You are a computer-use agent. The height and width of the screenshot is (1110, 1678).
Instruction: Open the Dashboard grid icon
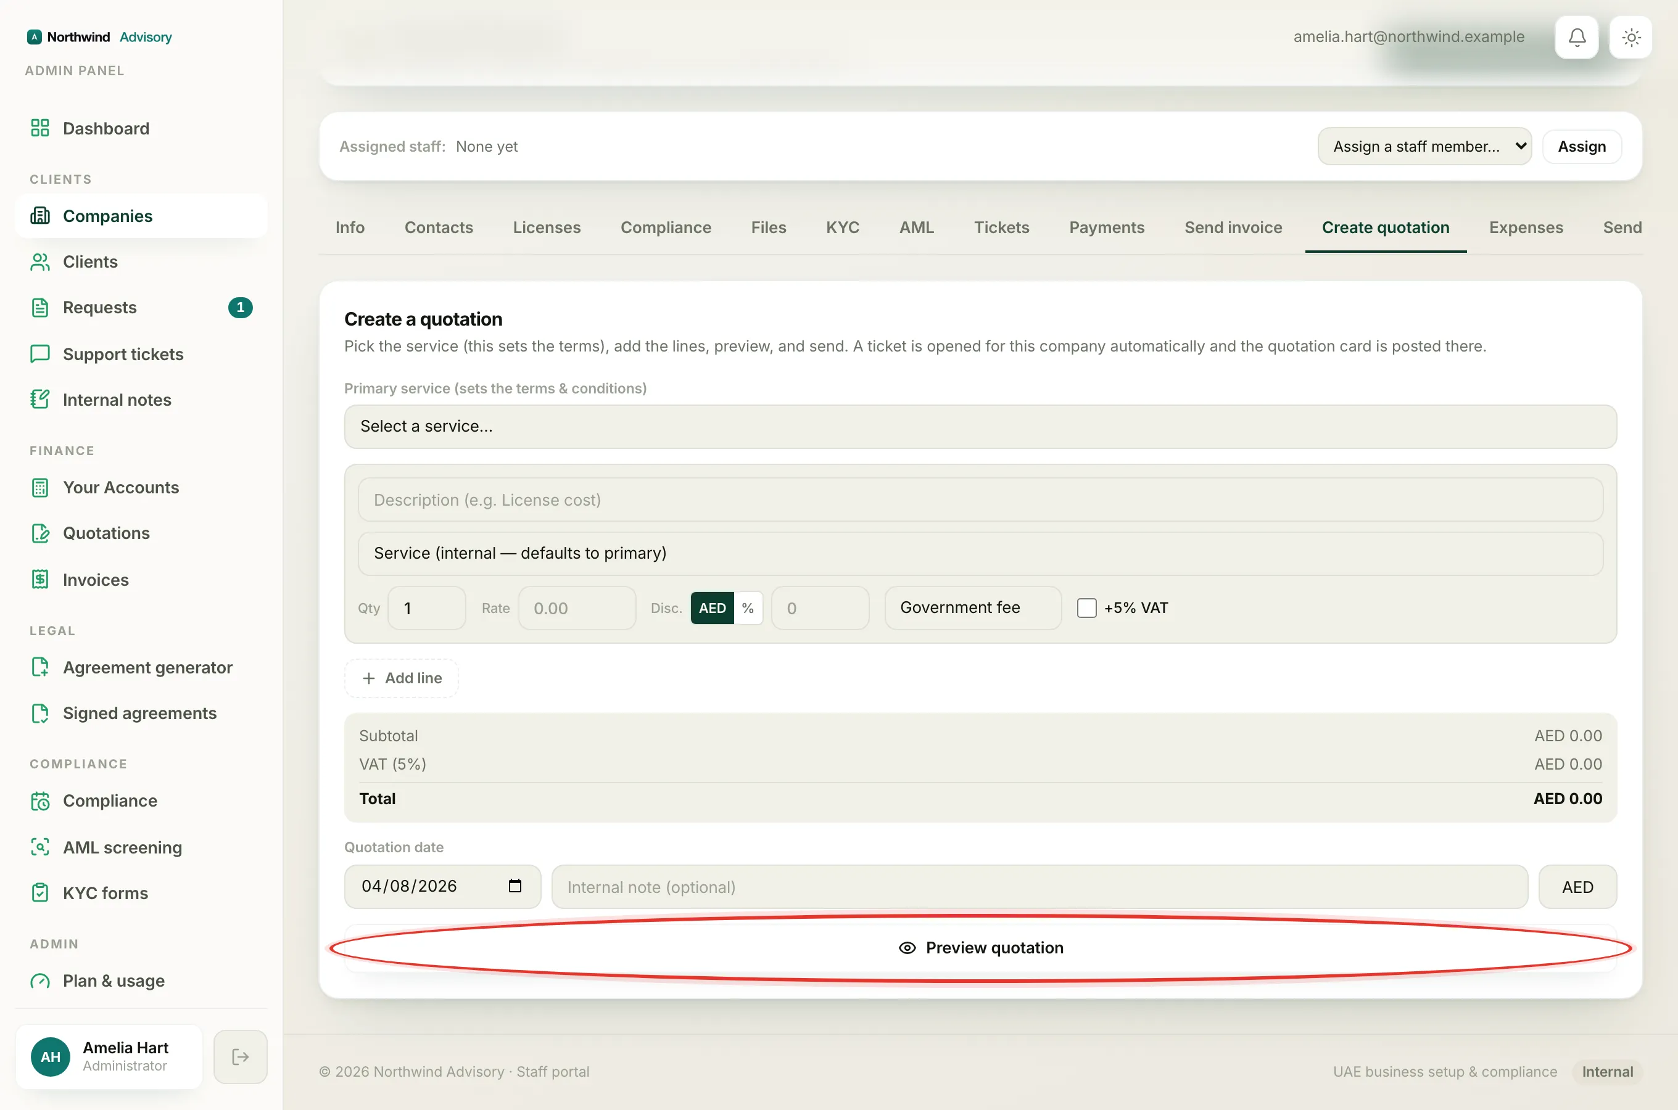coord(40,128)
